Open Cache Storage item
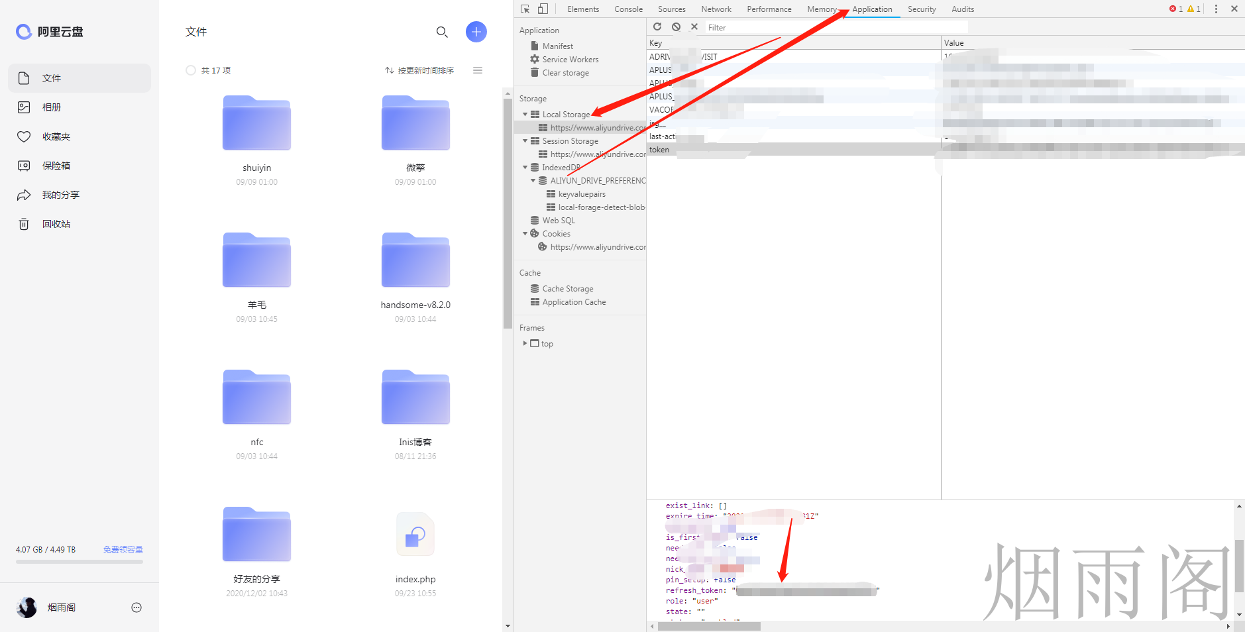Screen dimensions: 1245x632 point(568,289)
